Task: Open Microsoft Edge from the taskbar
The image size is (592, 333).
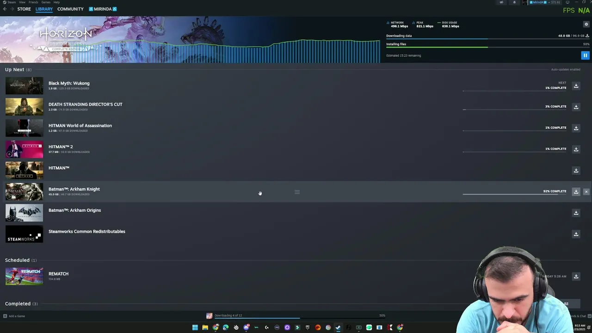Action: 225,327
